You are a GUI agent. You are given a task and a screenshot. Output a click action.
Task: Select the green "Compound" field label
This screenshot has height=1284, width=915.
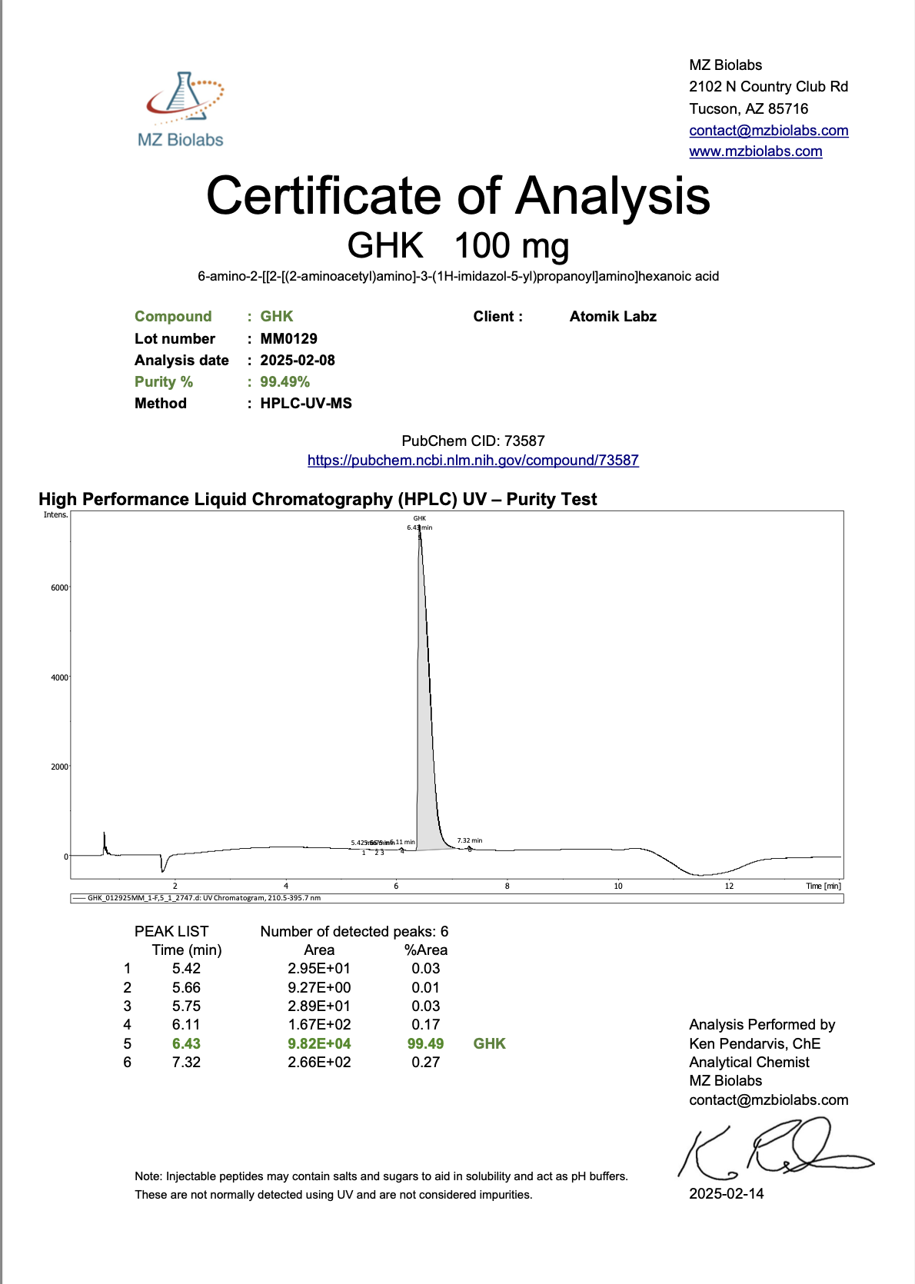[x=173, y=316]
